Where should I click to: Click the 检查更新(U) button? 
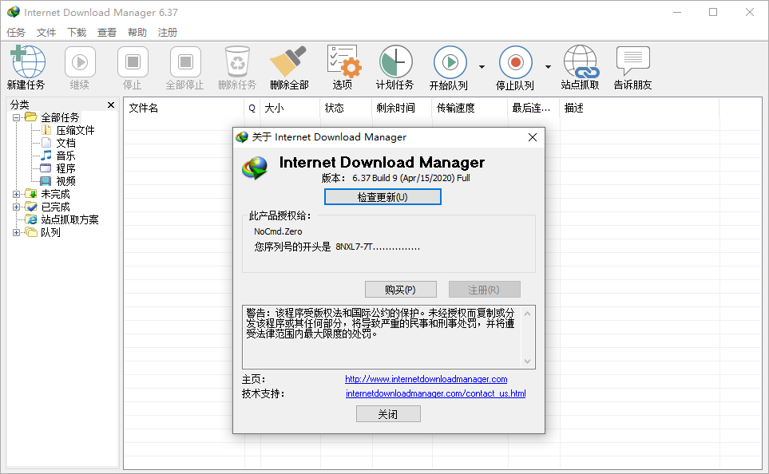coord(383,197)
